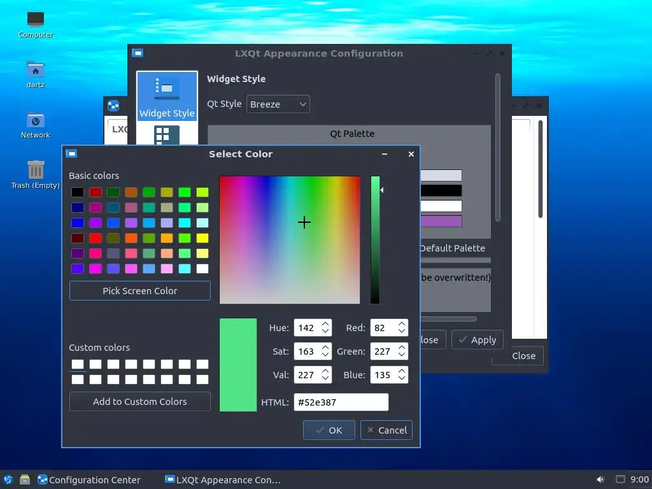This screenshot has height=489, width=652.
Task: Click the LXQt Appearance Configuration window icon
Action: pyautogui.click(x=138, y=53)
